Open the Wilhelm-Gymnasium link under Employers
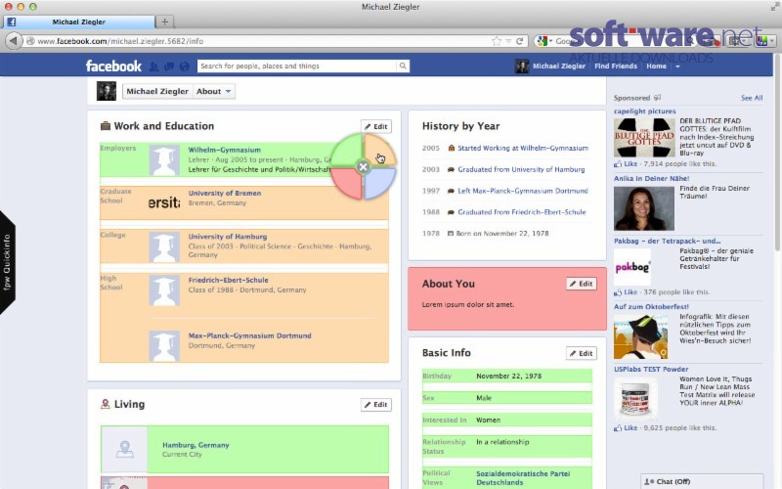This screenshot has height=489, width=782. (225, 150)
